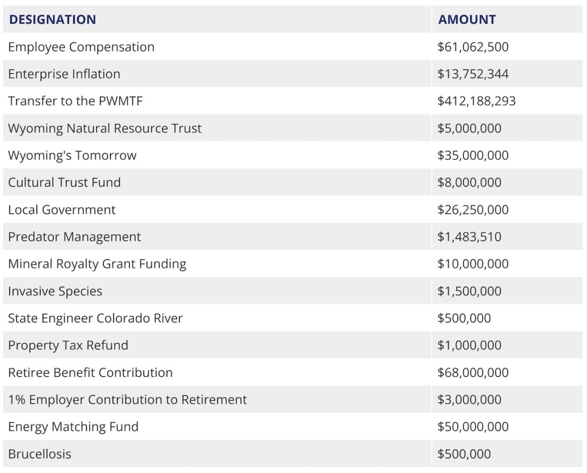Select the Energy Matching Fund cell
This screenshot has width=587, height=473.
[x=73, y=427]
